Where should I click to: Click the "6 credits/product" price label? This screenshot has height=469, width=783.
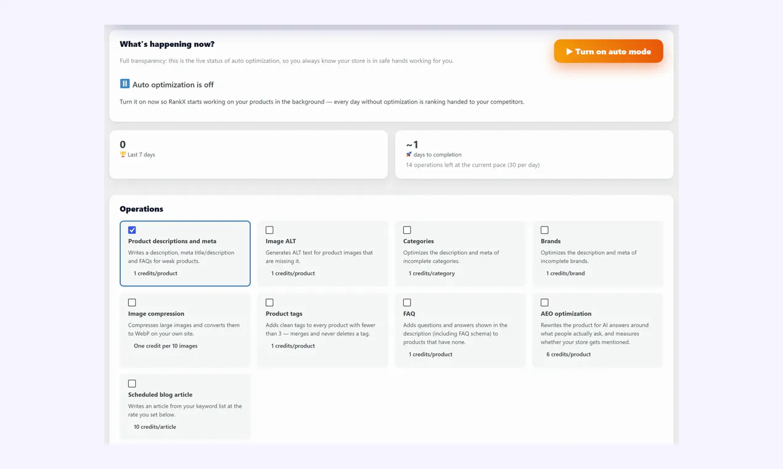(568, 355)
